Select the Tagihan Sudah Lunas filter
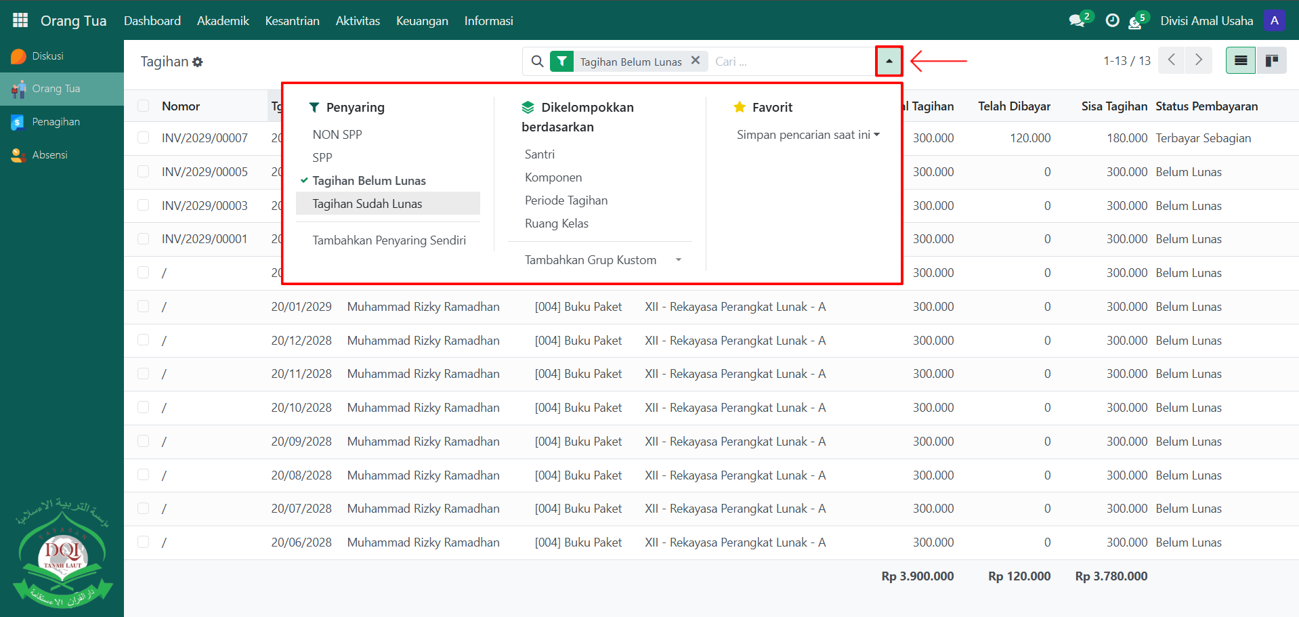This screenshot has height=617, width=1299. tap(367, 204)
